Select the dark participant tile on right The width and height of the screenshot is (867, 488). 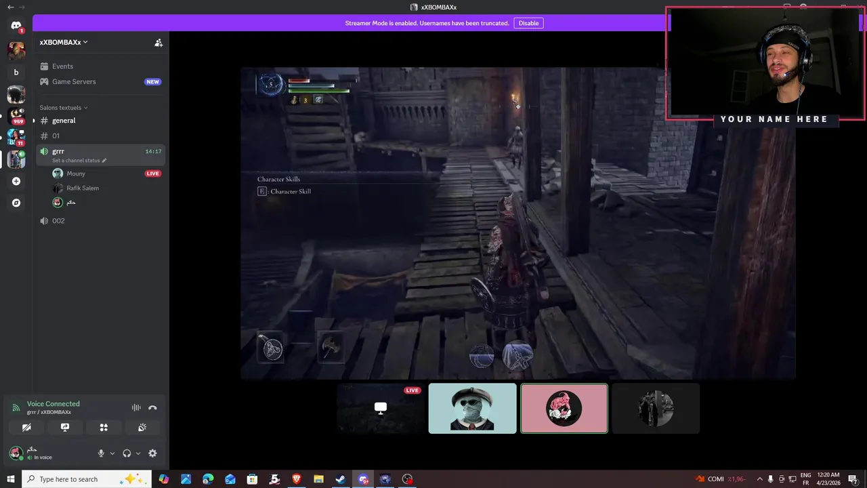coord(656,408)
